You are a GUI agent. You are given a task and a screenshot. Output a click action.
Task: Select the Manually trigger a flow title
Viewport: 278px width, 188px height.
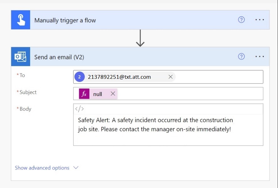65,20
